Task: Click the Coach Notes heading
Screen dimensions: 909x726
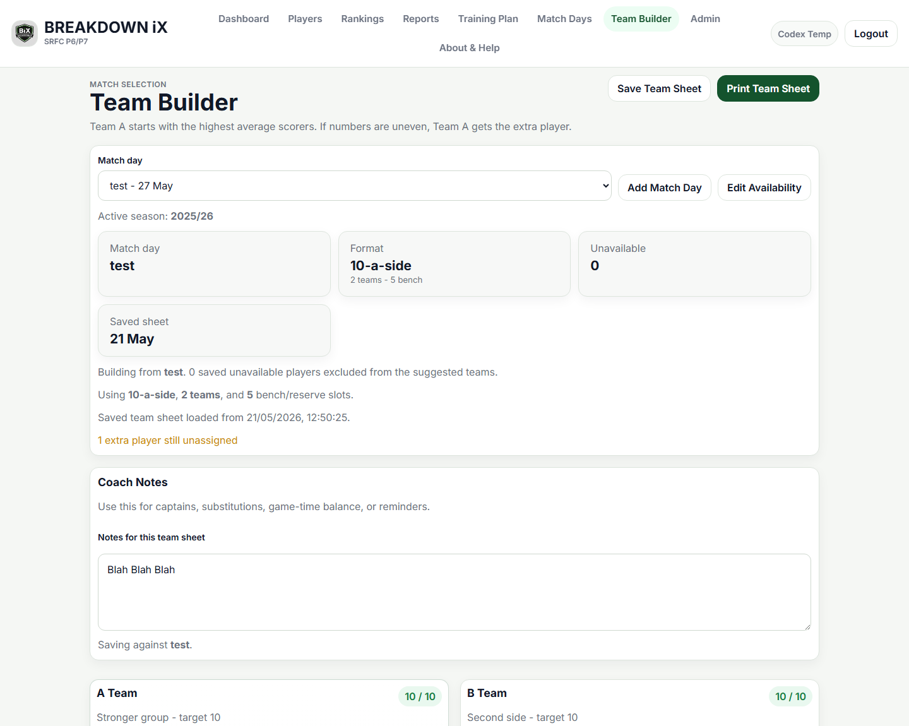Action: pyautogui.click(x=133, y=482)
